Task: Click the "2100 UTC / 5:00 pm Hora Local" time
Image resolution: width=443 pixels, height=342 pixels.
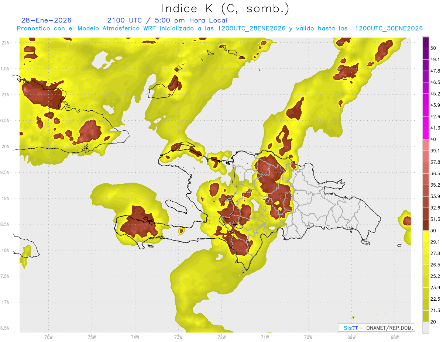Action: click(167, 20)
